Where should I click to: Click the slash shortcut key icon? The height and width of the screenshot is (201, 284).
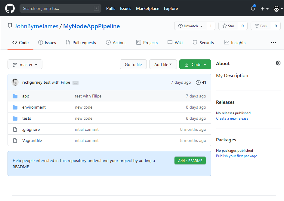click(96, 8)
